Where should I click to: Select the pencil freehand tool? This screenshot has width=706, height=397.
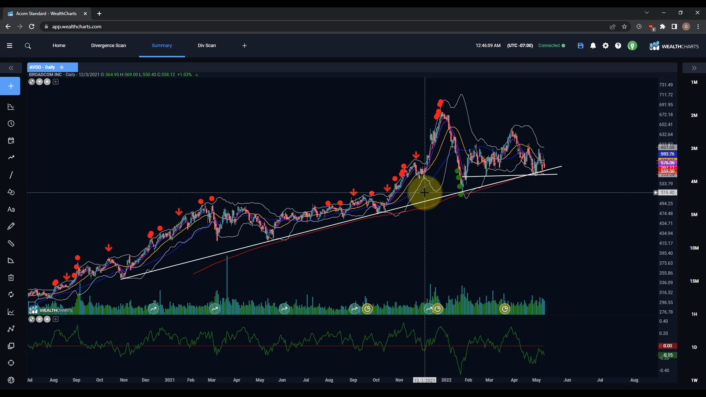pos(11,226)
